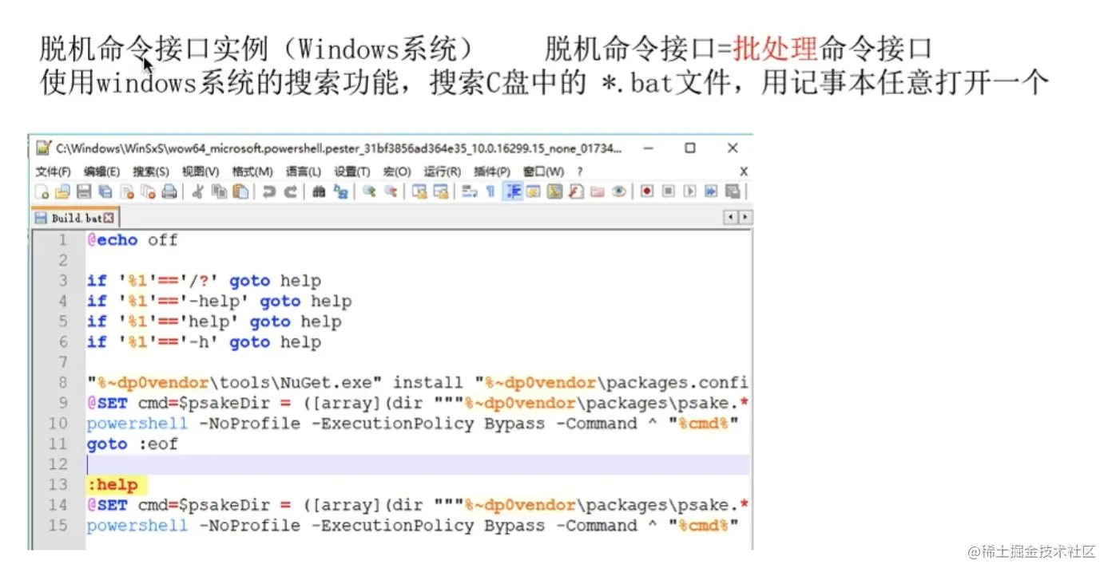The width and height of the screenshot is (1112, 576).
Task: Click line number 10 in the margin
Action: pyautogui.click(x=58, y=424)
